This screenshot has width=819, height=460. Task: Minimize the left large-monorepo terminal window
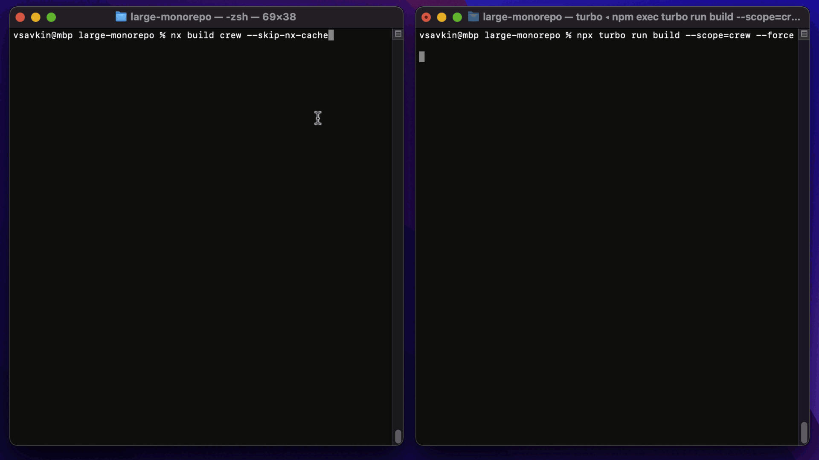pos(36,17)
